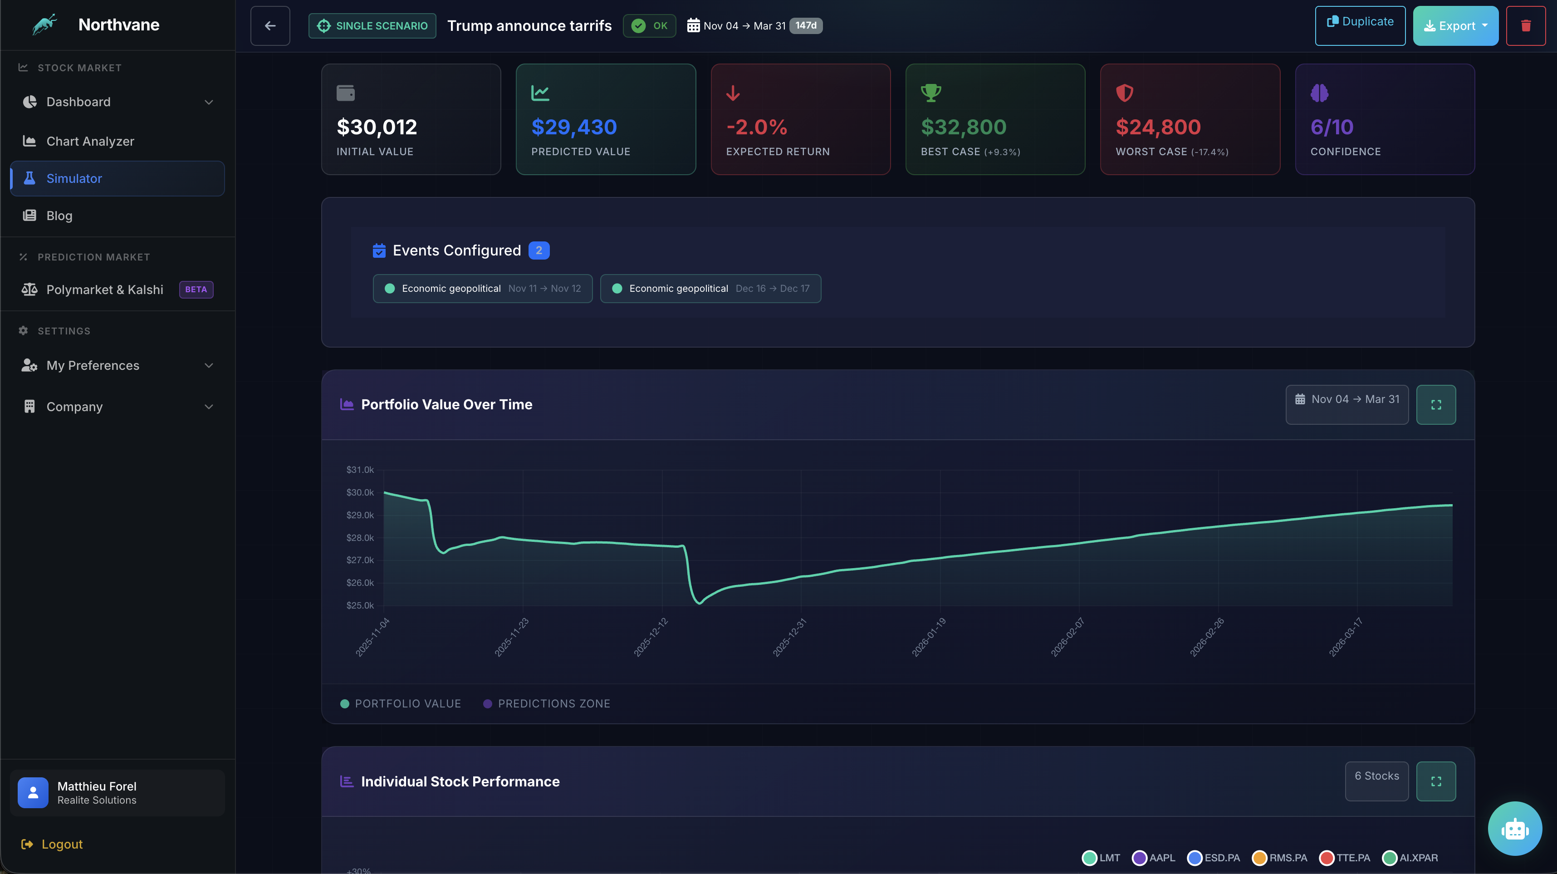Screen dimensions: 1557x874
Task: Click the Blog newspaper icon
Action: [29, 215]
